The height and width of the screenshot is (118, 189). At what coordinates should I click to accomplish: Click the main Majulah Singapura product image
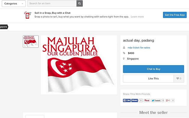pos(79,65)
